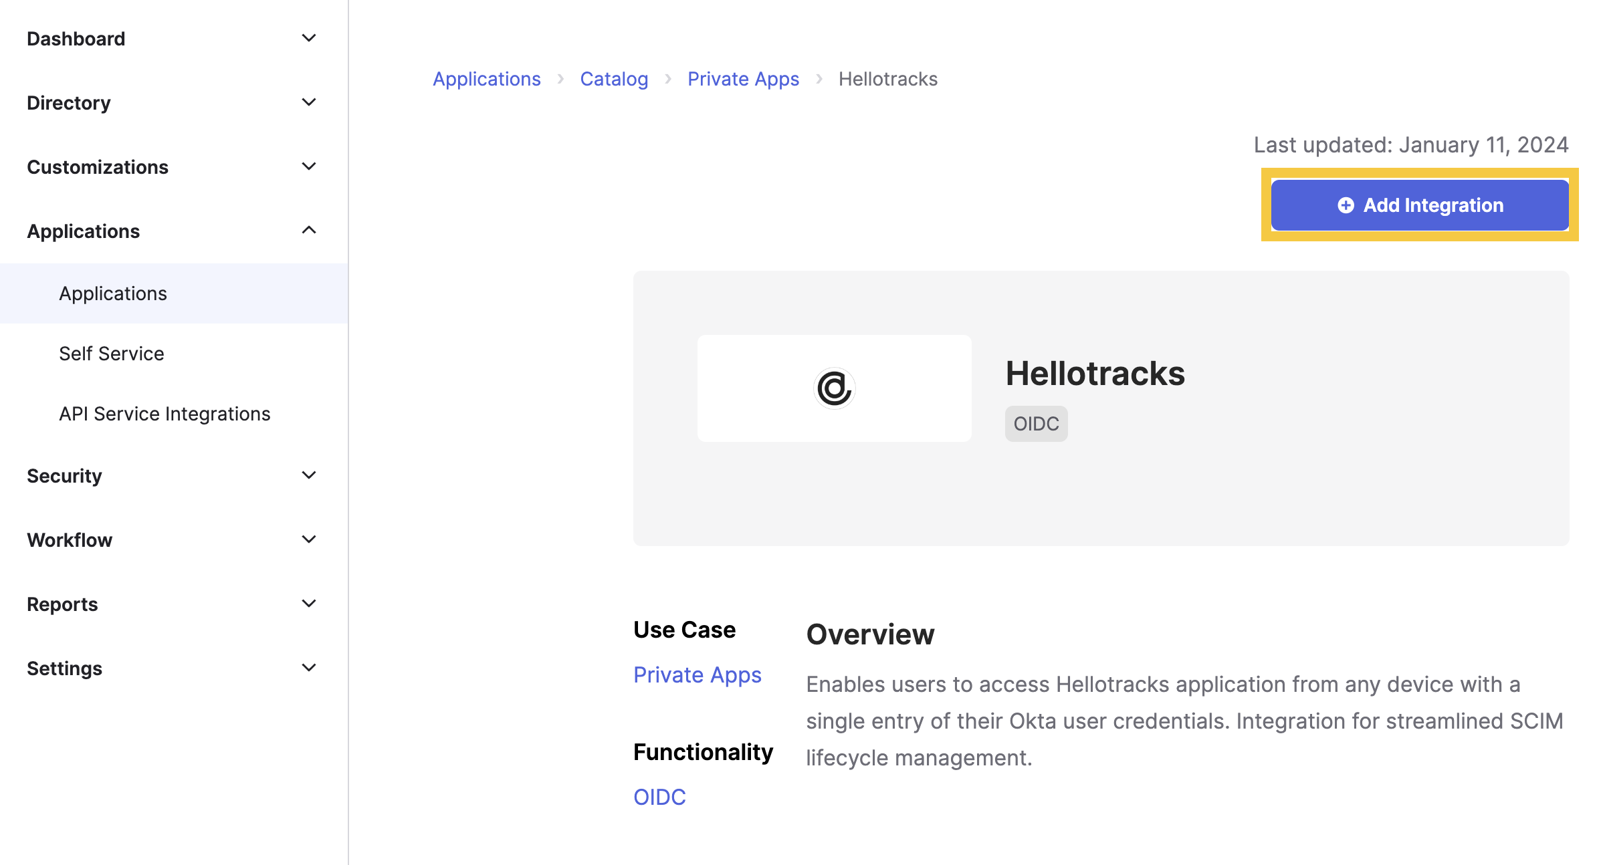Expand the Reports section chevron
Screen dimensions: 1601x865
[x=309, y=604]
